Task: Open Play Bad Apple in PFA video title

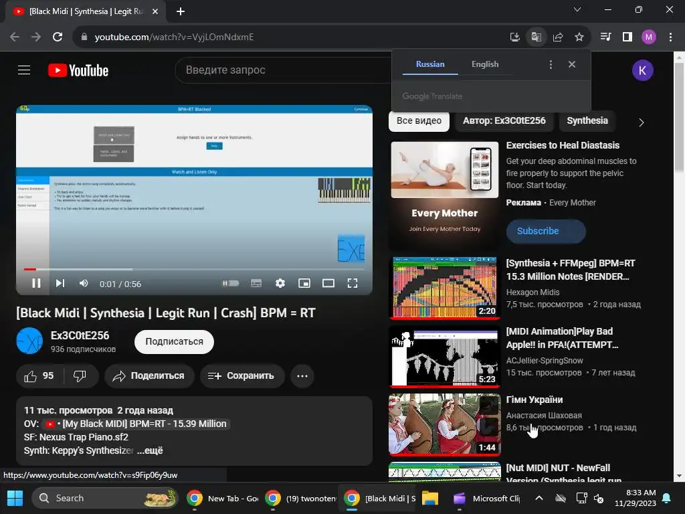Action: coord(562,338)
